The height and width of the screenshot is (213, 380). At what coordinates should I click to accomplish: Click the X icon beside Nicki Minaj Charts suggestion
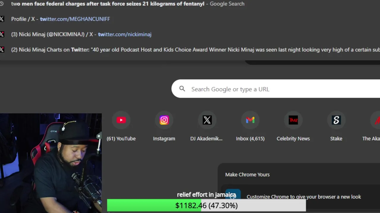(x=2, y=50)
